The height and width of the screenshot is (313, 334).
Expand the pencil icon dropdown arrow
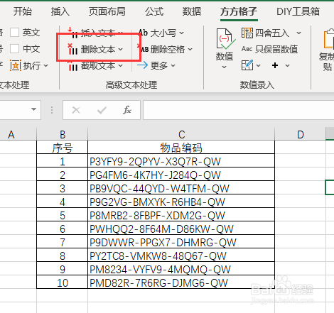pyautogui.click(x=259, y=65)
